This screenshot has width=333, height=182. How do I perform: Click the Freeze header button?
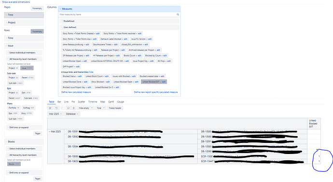coord(115,108)
